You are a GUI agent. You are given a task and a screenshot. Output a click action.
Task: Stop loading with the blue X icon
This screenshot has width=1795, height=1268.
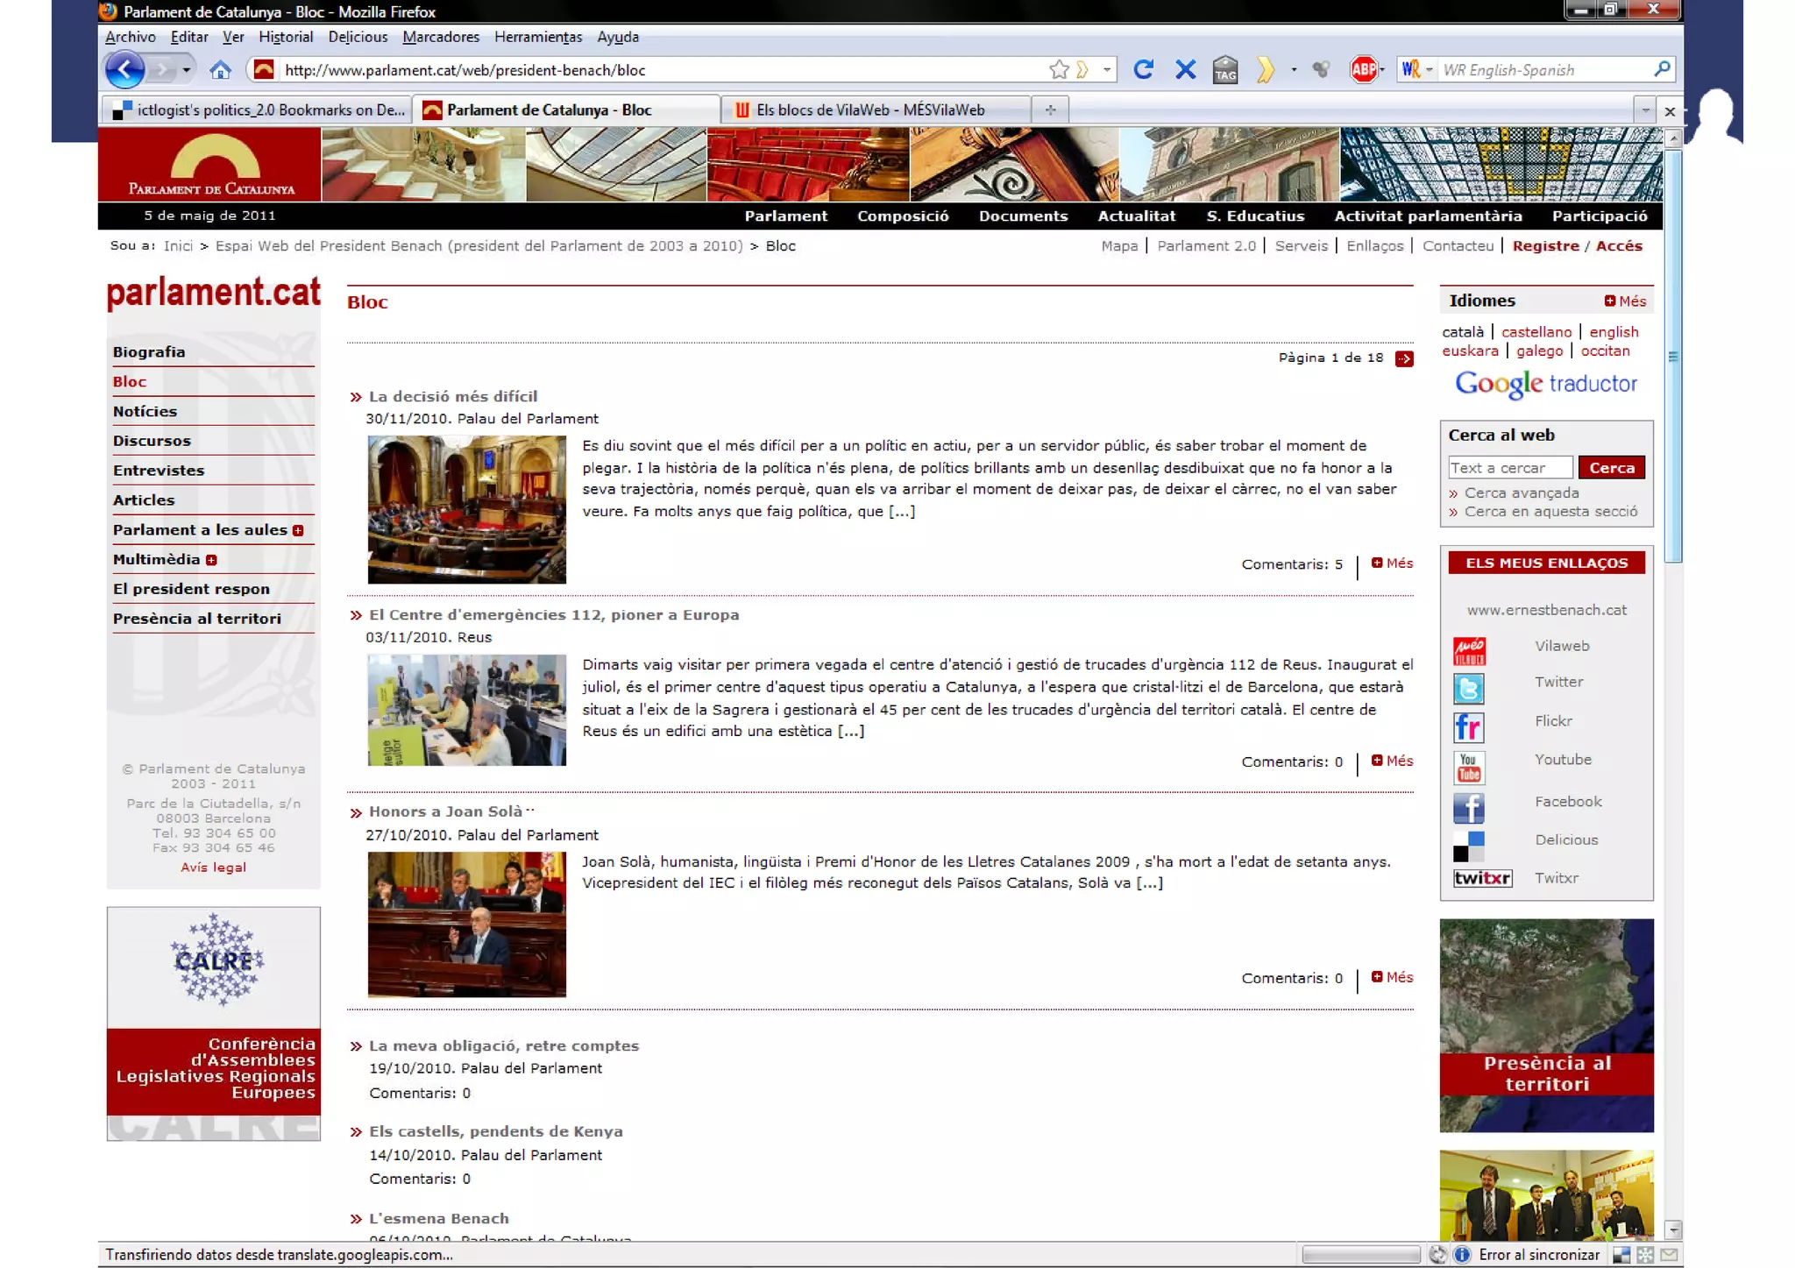click(1185, 70)
